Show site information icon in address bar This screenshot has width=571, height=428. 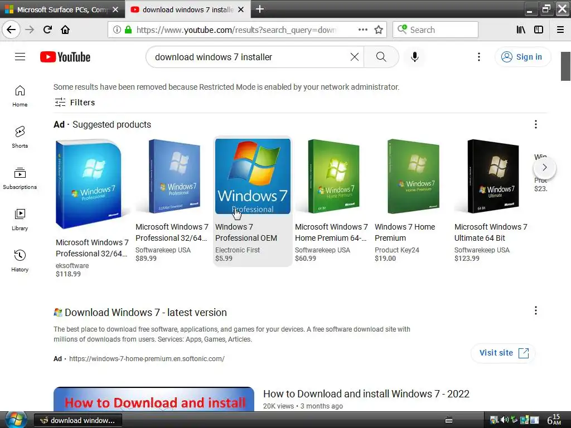[x=117, y=30]
